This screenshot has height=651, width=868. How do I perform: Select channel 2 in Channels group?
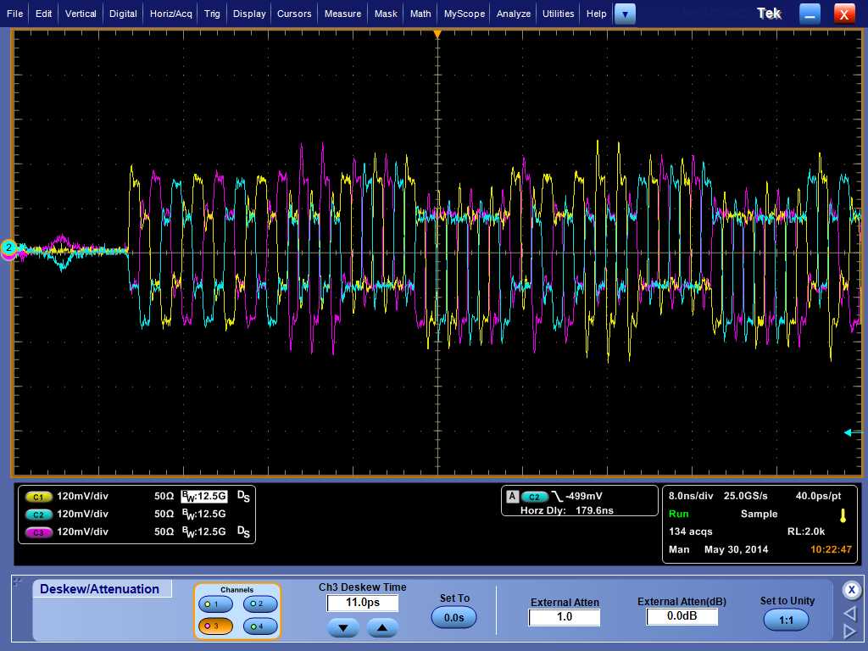(259, 604)
